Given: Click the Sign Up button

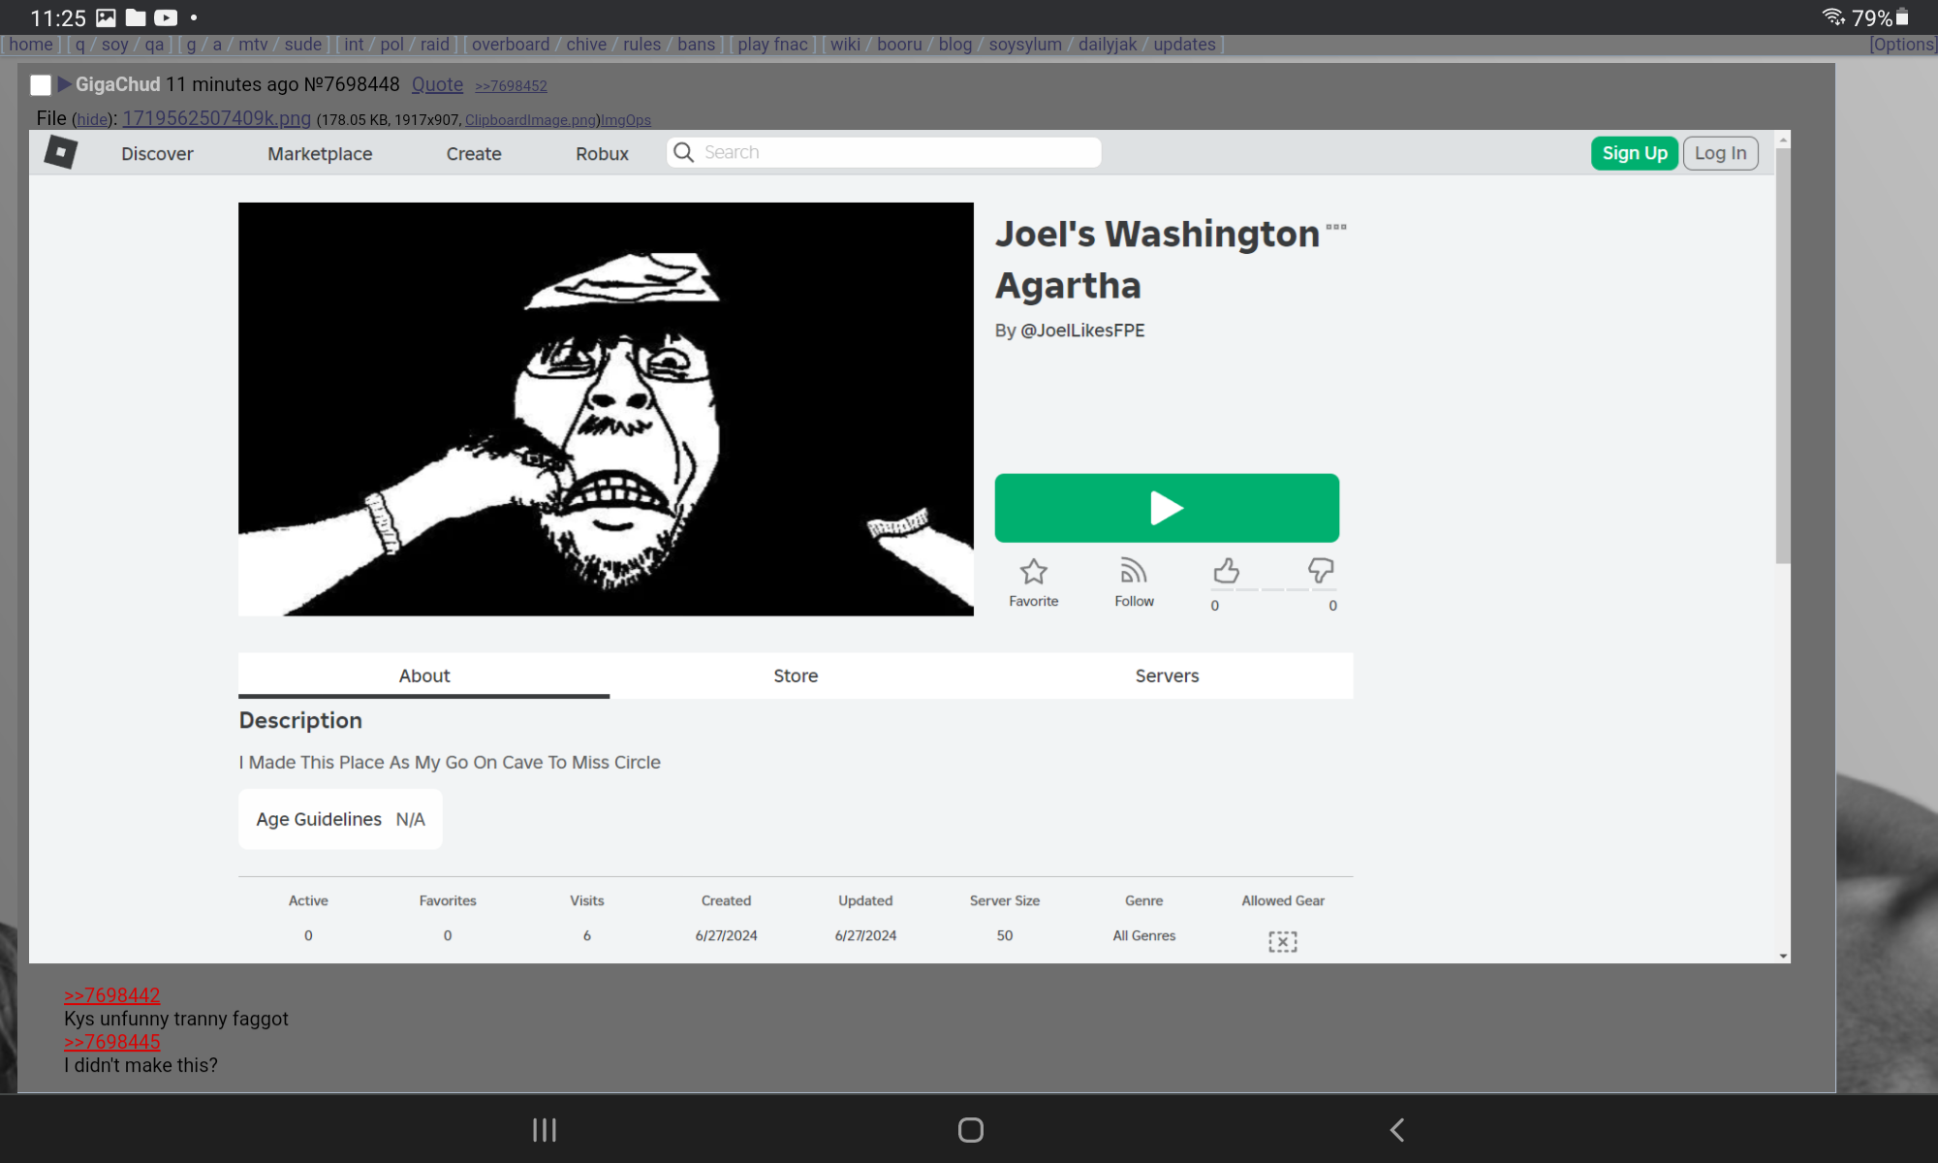Looking at the screenshot, I should (x=1634, y=153).
